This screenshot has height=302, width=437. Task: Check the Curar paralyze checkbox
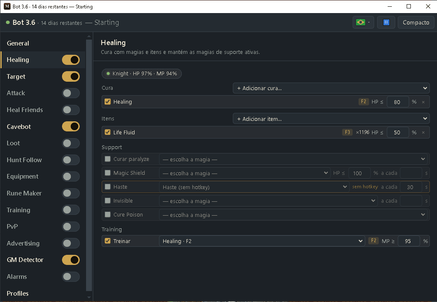coord(108,159)
